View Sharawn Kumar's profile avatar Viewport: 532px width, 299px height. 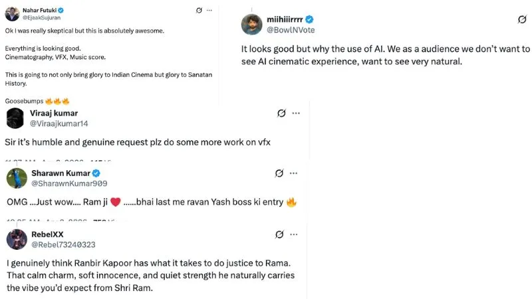click(17, 178)
